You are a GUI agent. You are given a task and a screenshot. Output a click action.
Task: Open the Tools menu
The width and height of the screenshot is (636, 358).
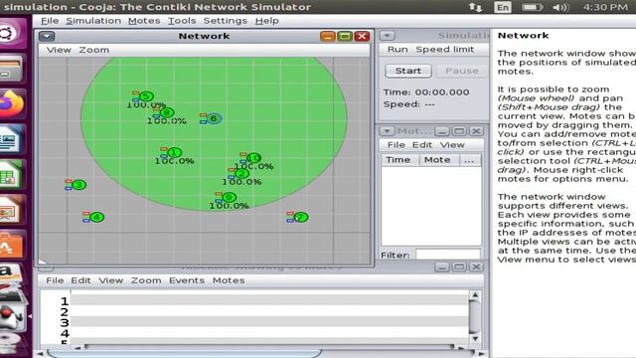[x=182, y=21]
